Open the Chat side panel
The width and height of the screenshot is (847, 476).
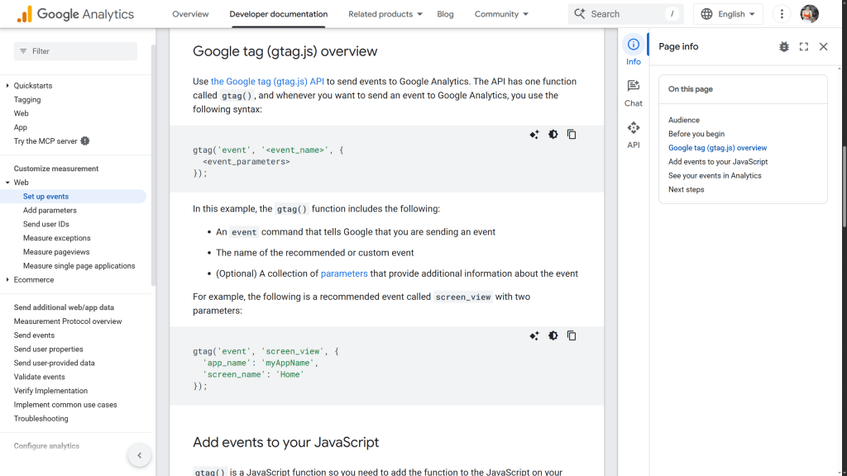[633, 92]
